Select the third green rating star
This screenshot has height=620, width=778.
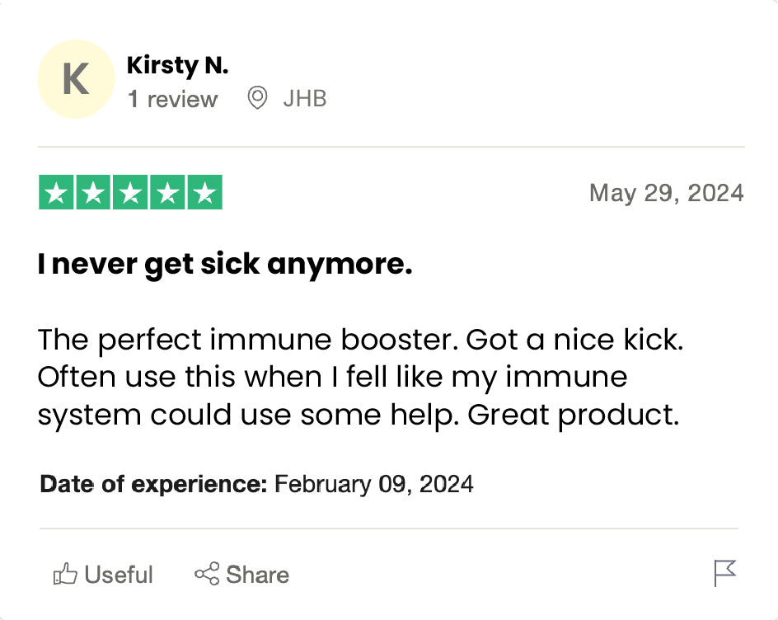click(x=130, y=193)
